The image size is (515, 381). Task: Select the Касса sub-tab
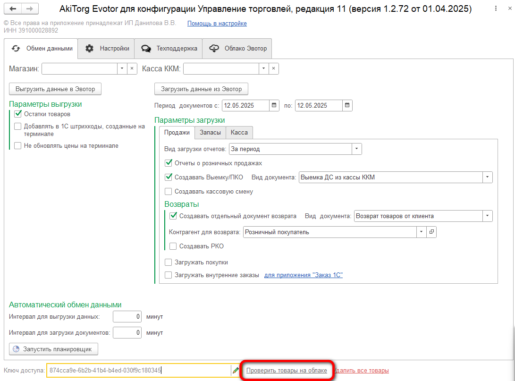pos(239,132)
